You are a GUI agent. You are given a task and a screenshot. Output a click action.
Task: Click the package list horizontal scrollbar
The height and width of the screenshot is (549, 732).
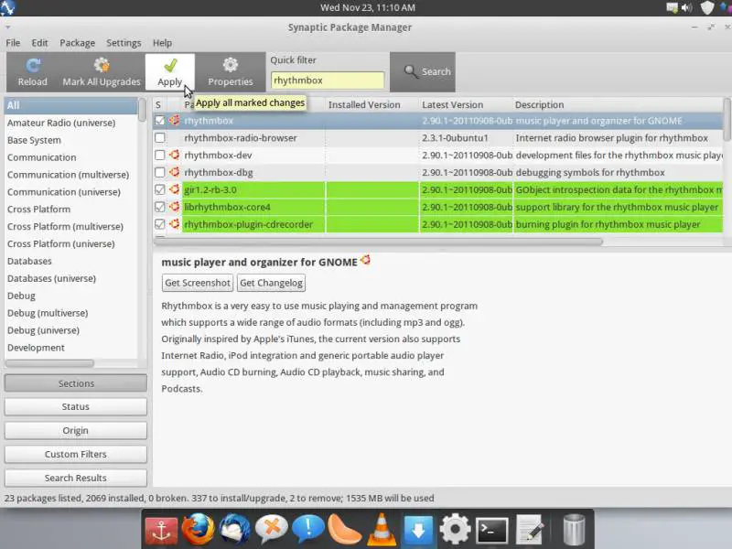[x=378, y=242]
